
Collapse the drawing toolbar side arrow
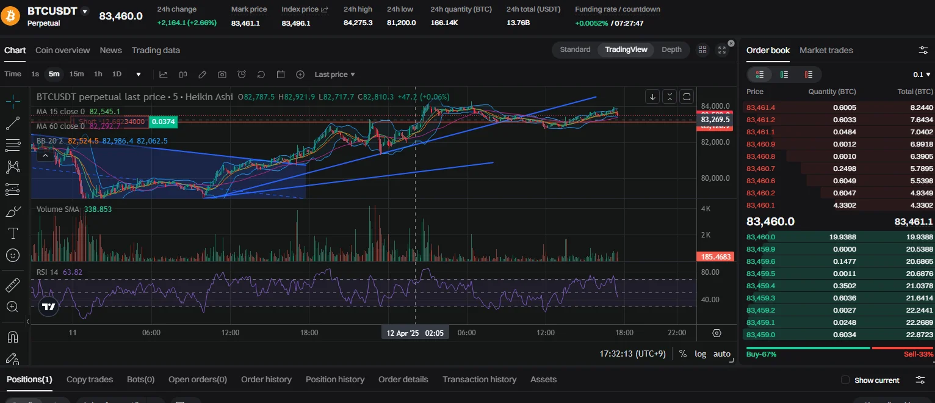[x=27, y=321]
